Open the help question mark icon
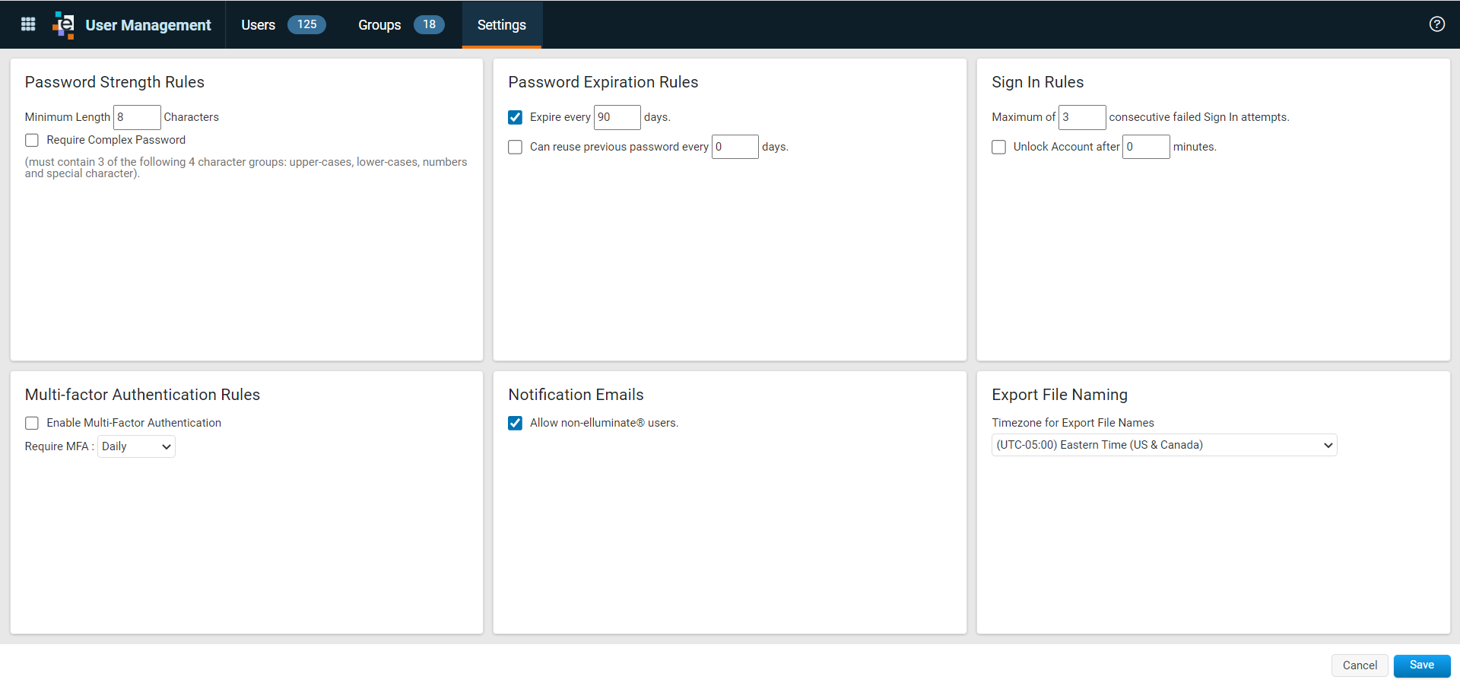This screenshot has width=1460, height=686. 1436,24
